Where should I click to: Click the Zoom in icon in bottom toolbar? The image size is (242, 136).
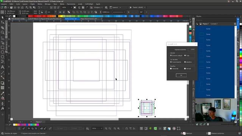106,128
